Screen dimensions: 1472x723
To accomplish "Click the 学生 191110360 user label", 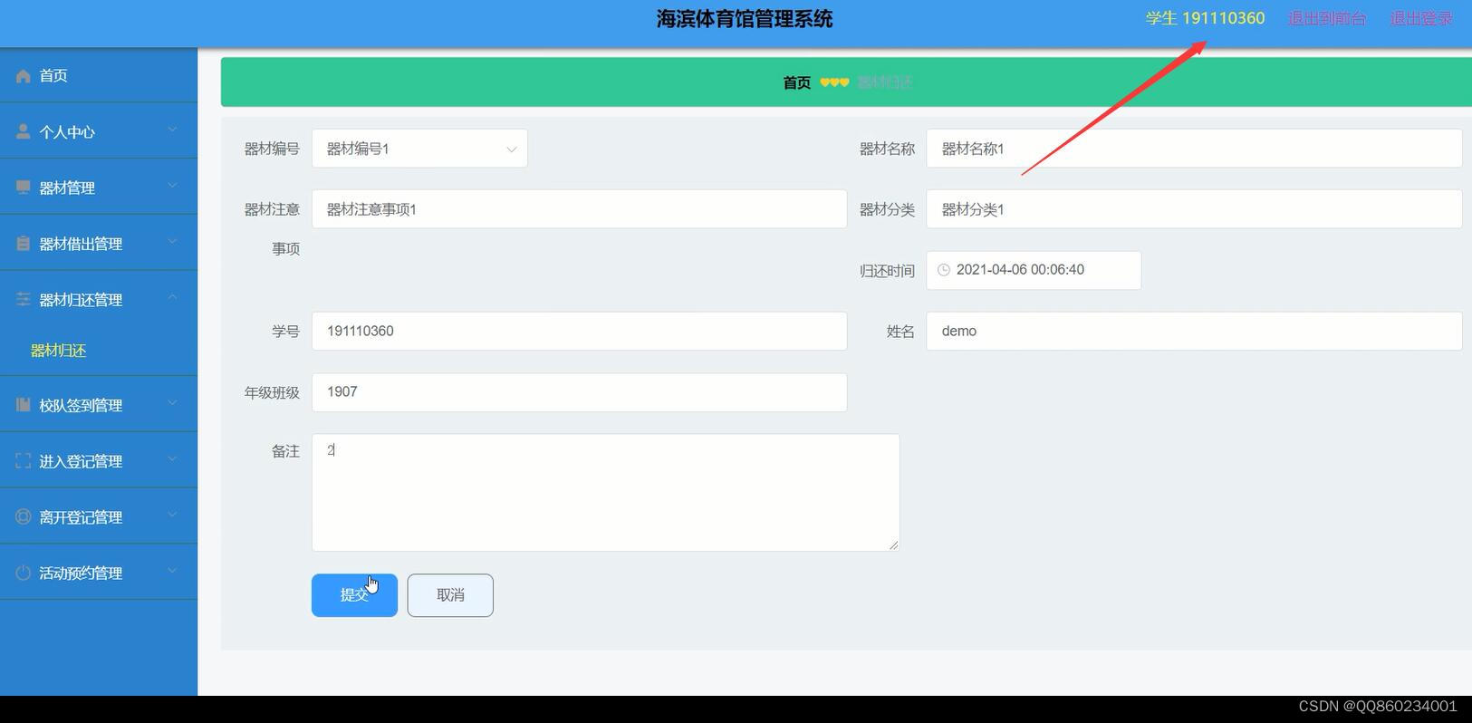I will tap(1205, 18).
